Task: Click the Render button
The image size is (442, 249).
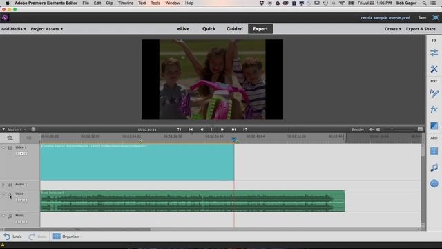Action: 358,129
